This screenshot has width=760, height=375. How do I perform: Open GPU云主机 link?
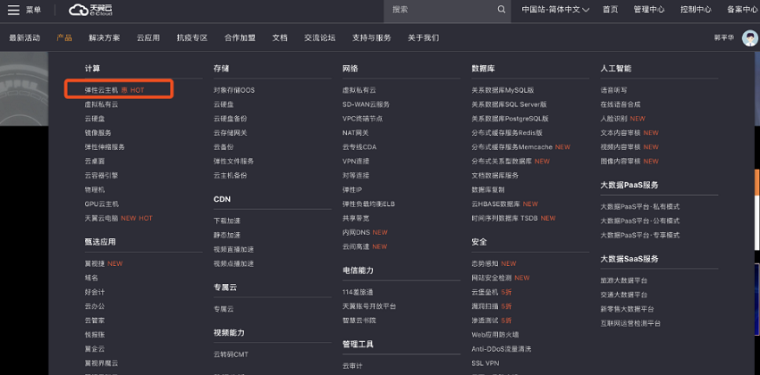click(102, 204)
